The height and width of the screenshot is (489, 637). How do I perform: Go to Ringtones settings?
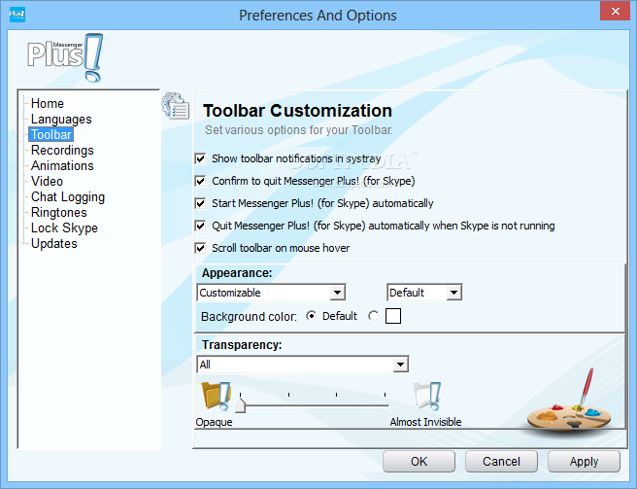pos(59,212)
